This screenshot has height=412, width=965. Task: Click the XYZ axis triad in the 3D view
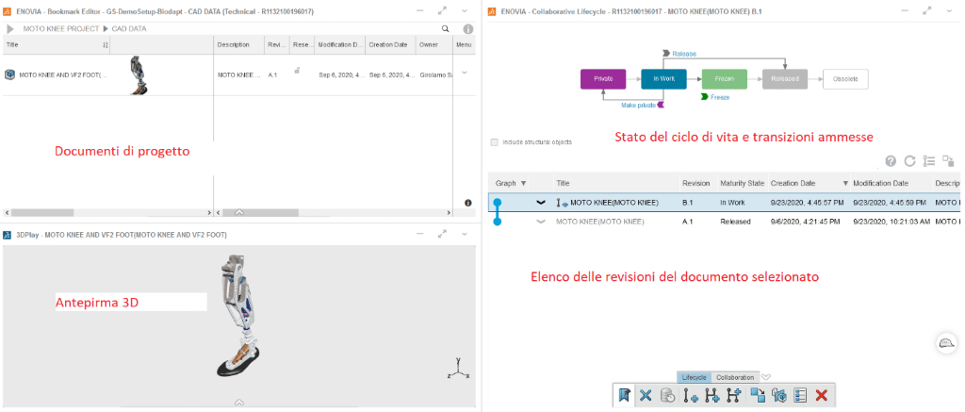click(x=459, y=369)
